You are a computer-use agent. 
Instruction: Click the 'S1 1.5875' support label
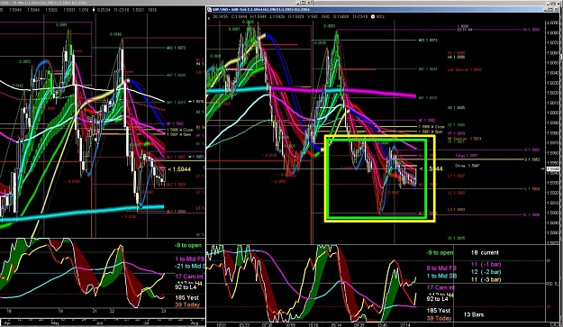457,238
